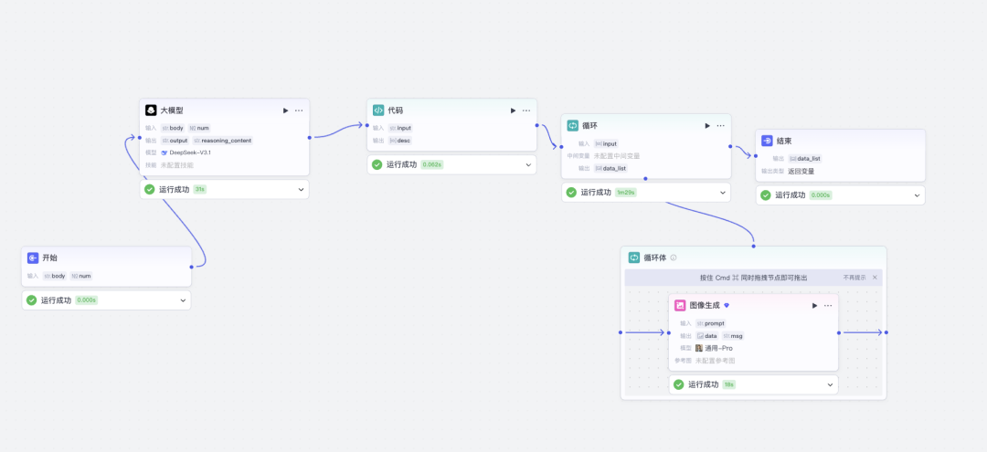
Task: Open the 代码 node more options menu
Action: (x=526, y=110)
